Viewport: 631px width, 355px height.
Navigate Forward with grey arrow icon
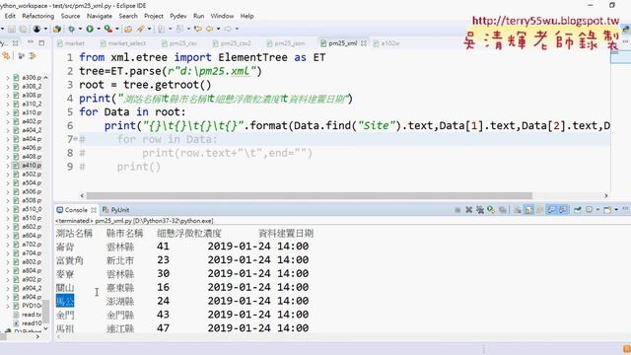point(228,29)
